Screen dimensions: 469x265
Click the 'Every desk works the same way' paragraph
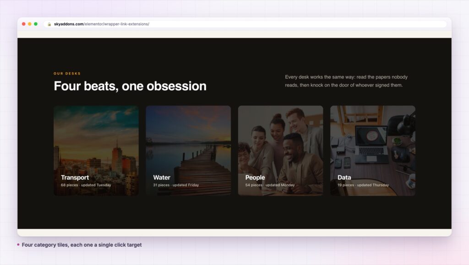[346, 81]
